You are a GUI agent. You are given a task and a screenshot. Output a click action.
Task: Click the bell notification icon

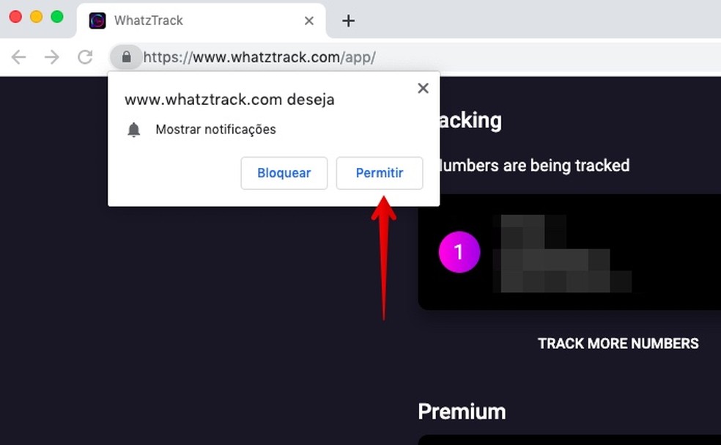(x=134, y=130)
